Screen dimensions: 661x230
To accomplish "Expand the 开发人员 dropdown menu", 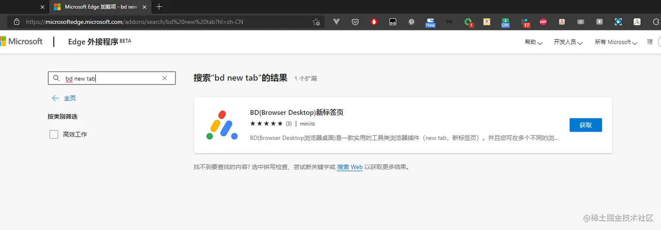I will (x=568, y=42).
